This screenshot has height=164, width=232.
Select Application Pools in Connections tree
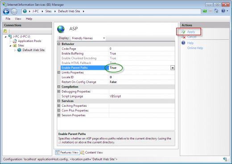(29, 41)
